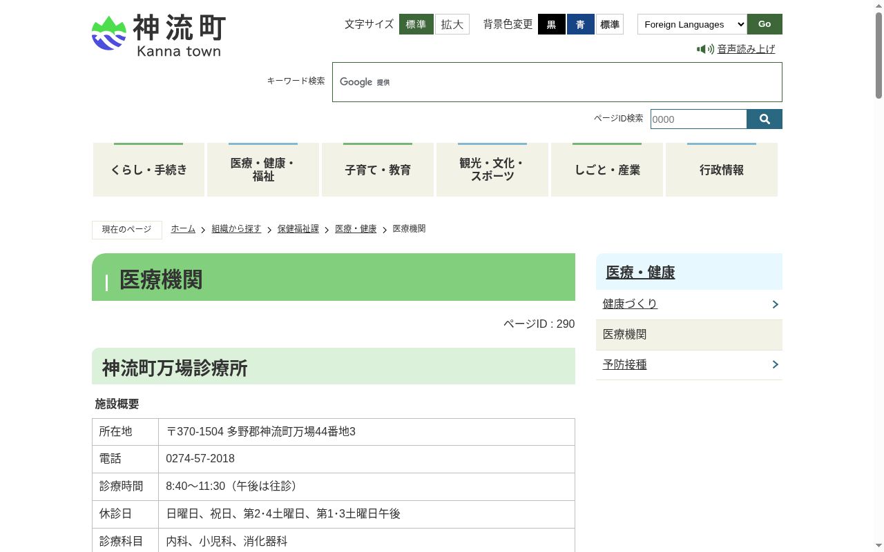
Task: Click the audio read-aloud speaker icon
Action: [705, 49]
